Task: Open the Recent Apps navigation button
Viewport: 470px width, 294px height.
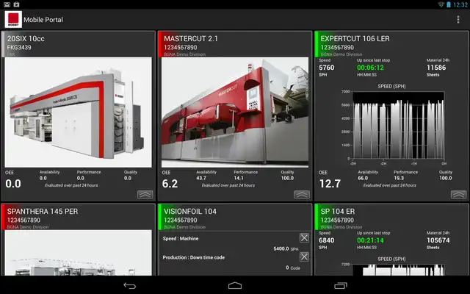Action: point(341,285)
